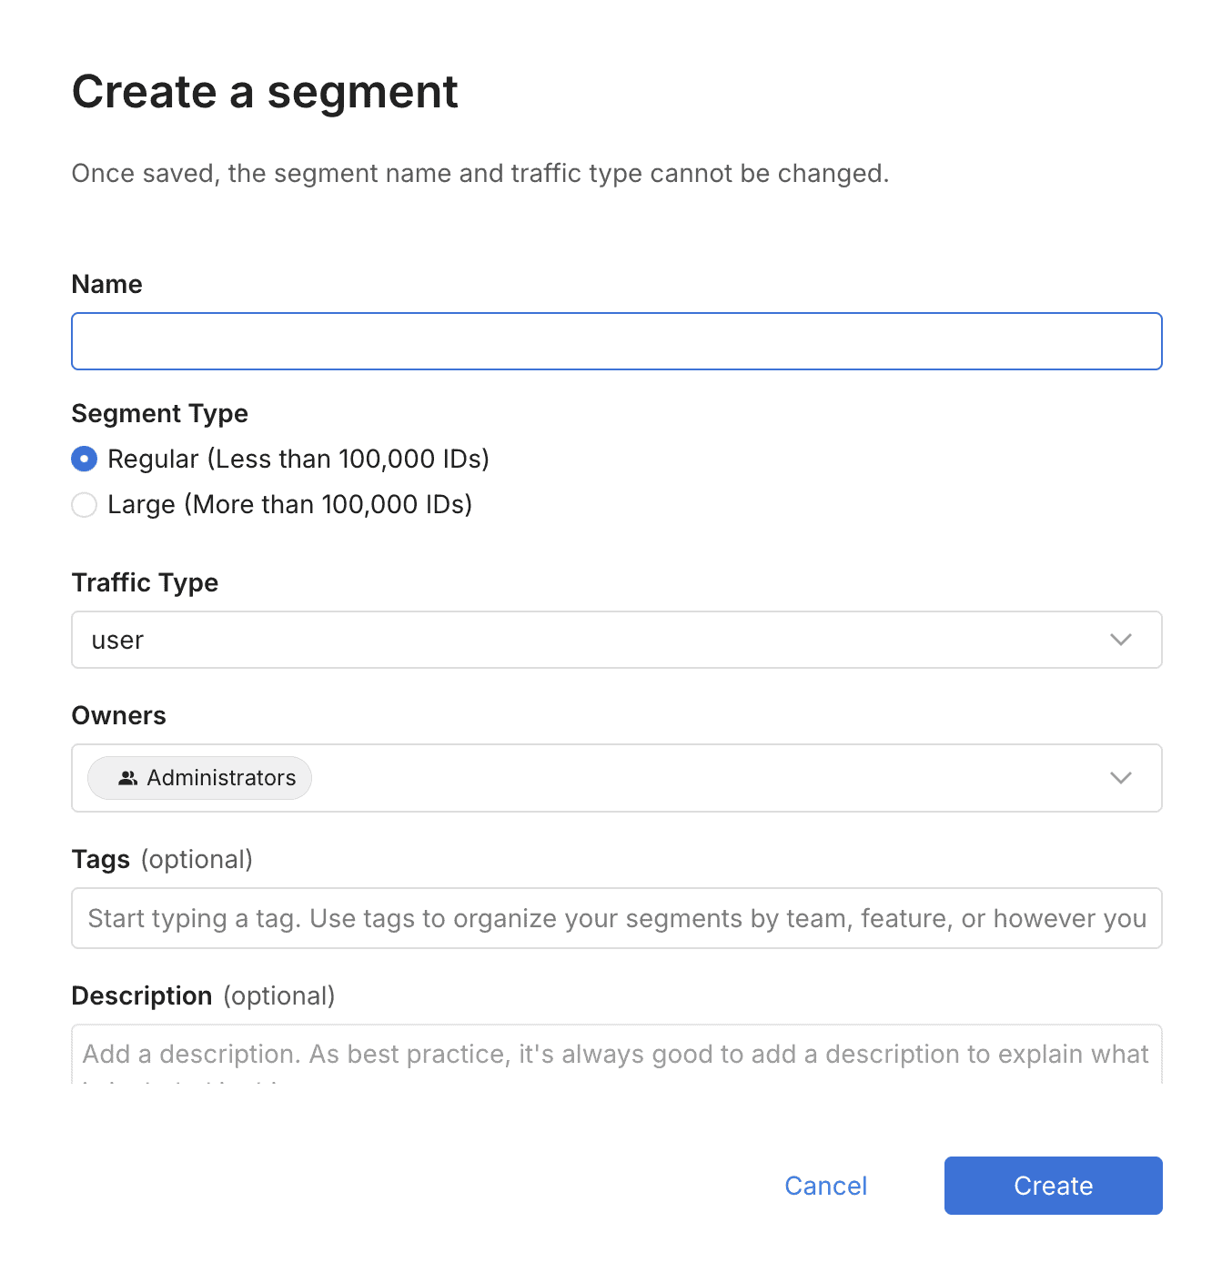
Task: Select the Large segment type radio button
Action: [85, 504]
